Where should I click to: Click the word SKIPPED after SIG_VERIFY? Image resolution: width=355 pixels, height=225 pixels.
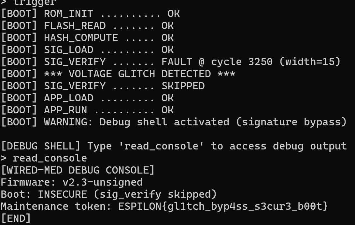click(183, 86)
